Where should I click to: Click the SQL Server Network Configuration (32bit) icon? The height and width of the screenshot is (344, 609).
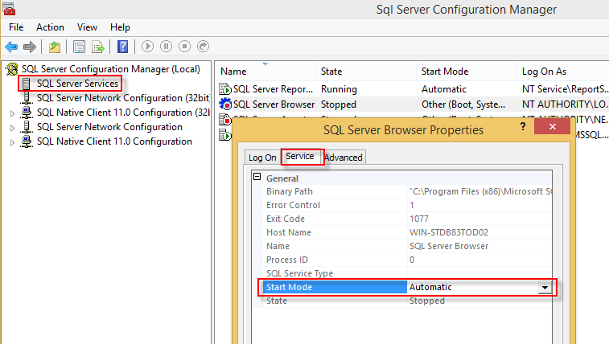(x=27, y=98)
